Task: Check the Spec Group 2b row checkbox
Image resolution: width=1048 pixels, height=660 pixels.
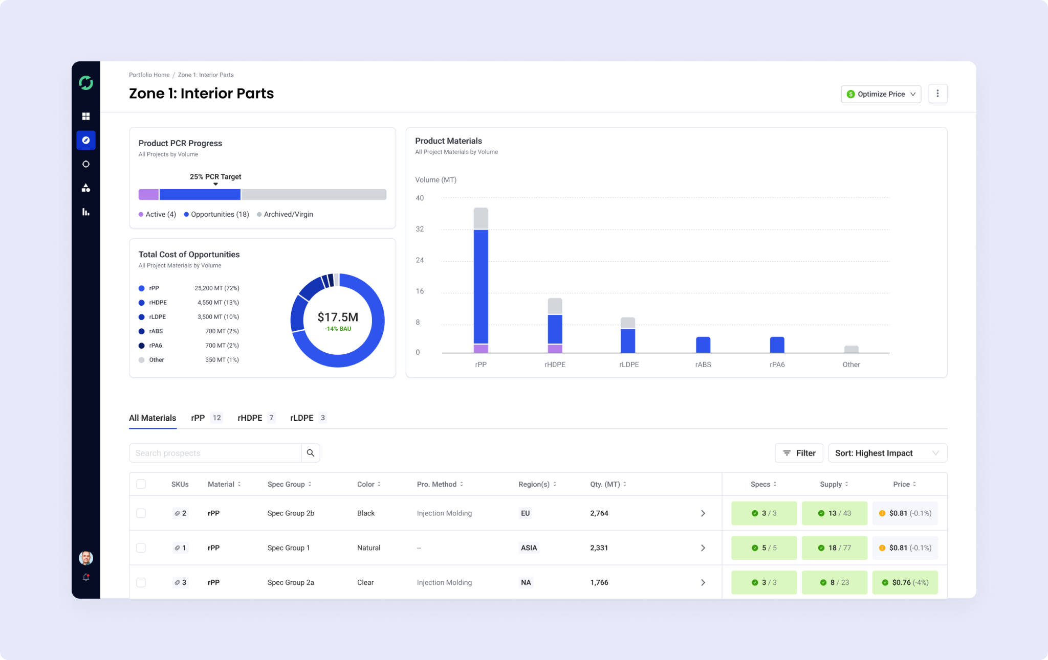Action: click(x=141, y=513)
